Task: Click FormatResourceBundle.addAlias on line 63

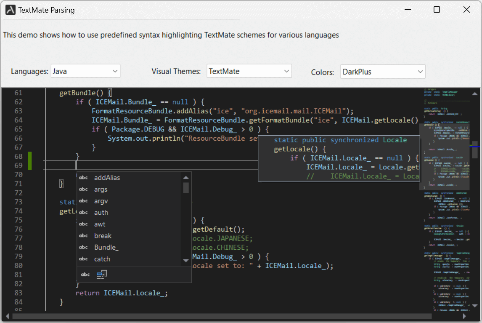Action: pyautogui.click(x=150, y=111)
